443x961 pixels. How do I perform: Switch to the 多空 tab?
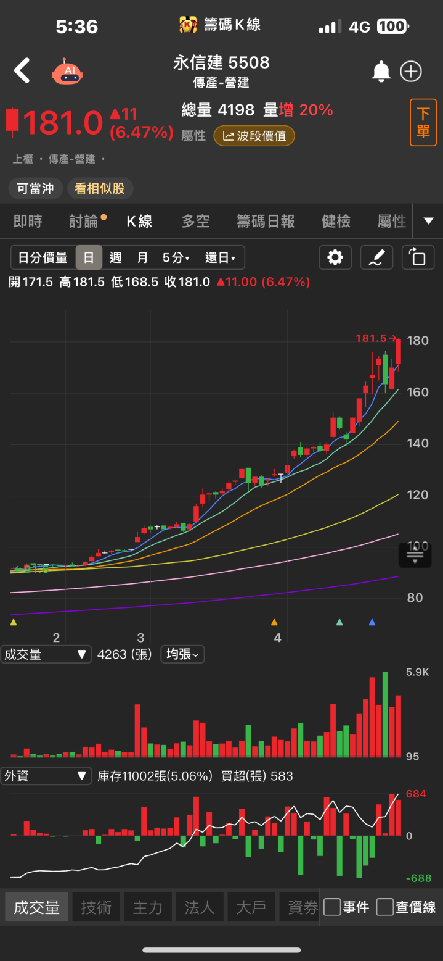[x=196, y=221]
